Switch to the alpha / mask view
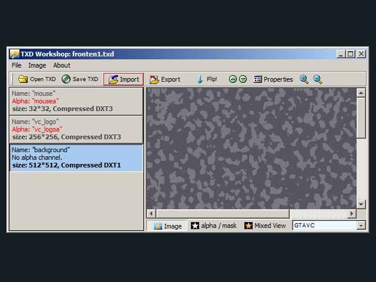This screenshot has width=376, height=282. click(213, 226)
